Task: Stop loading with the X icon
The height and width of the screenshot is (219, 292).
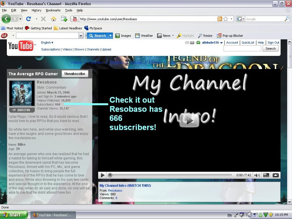Action: point(43,19)
